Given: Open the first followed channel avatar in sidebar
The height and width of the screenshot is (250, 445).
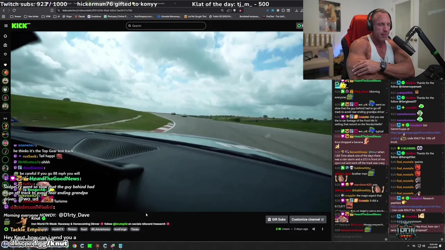Looking at the screenshot, I should 5,73.
